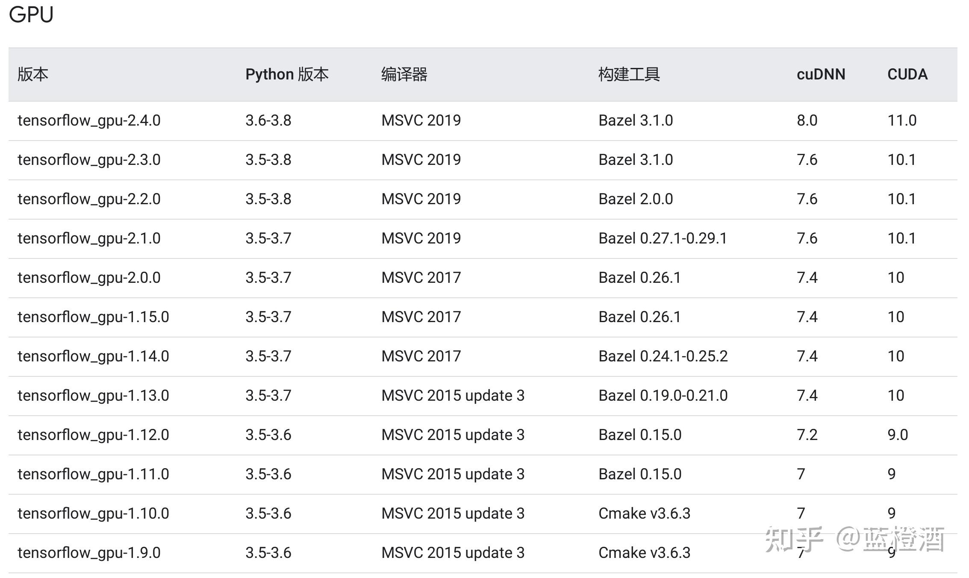Click cuDNN 7.4 in the 2.0.0 row
Image resolution: width=969 pixels, height=578 pixels.
pyautogui.click(x=807, y=278)
